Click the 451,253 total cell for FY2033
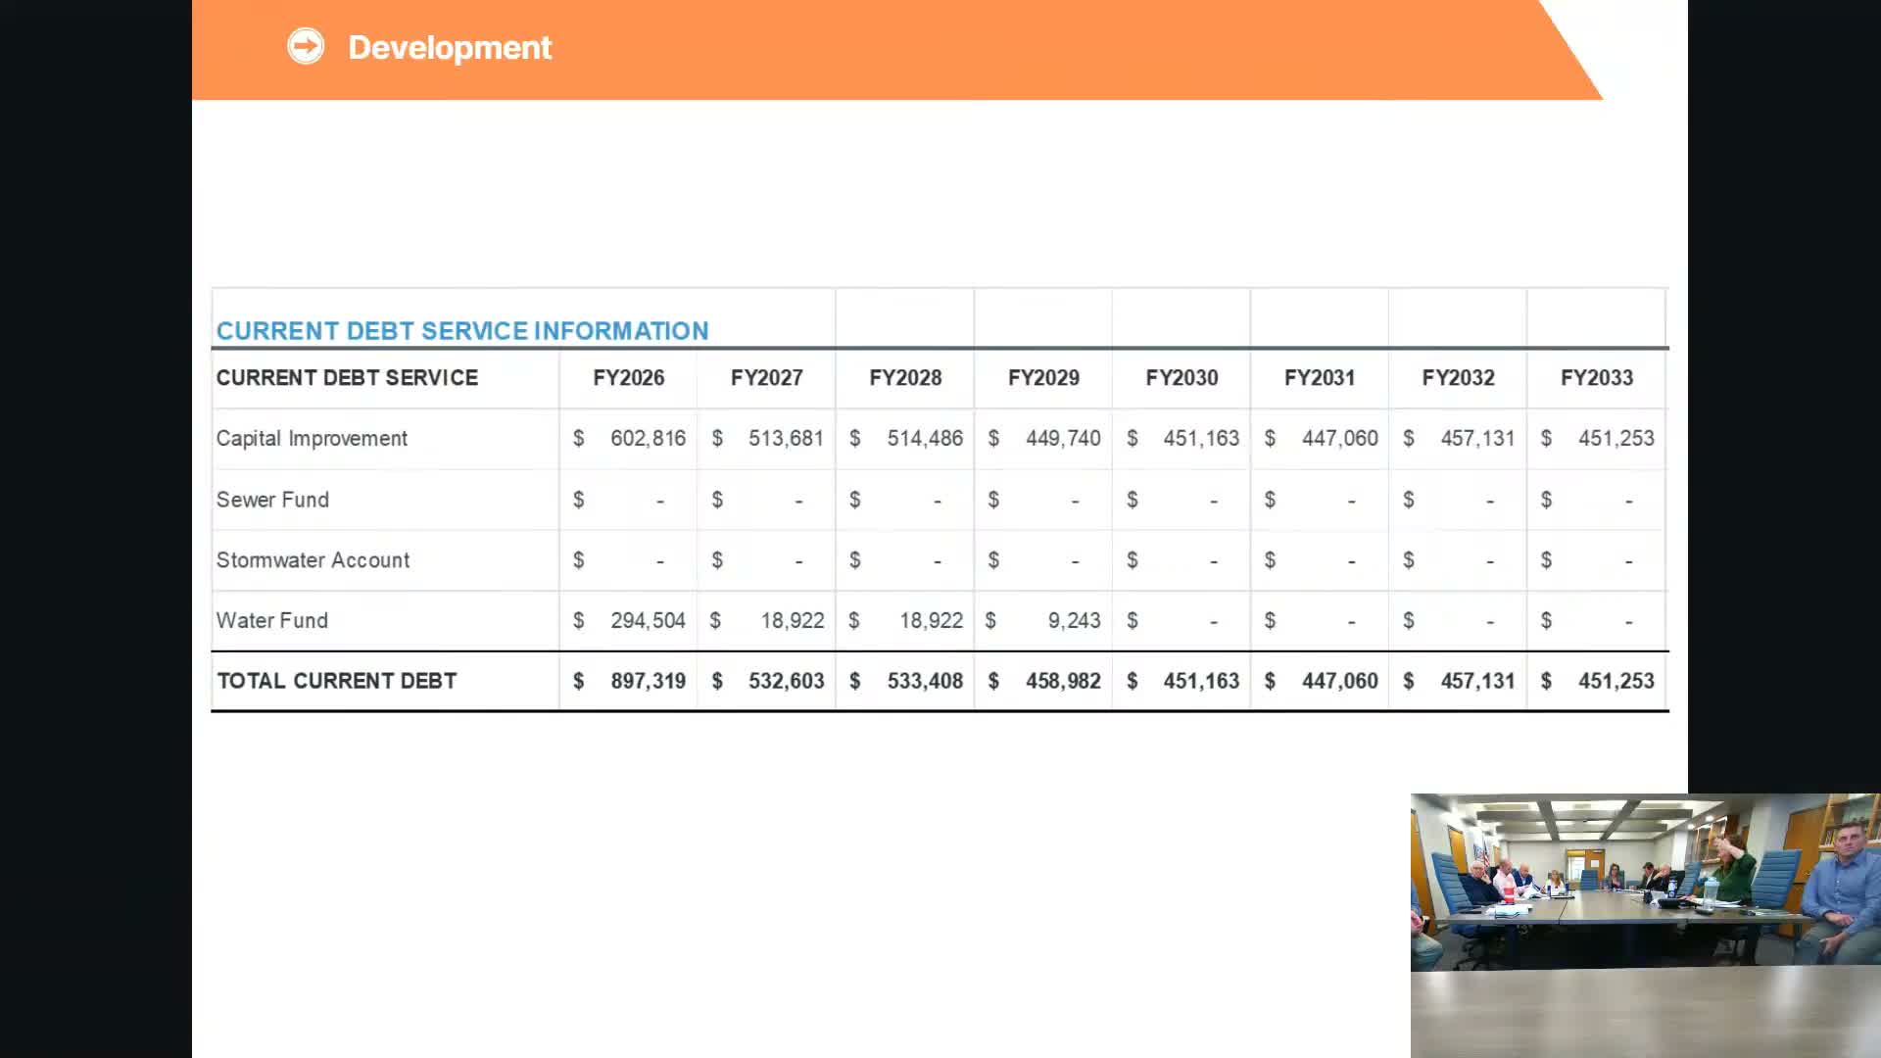The height and width of the screenshot is (1058, 1881). 1615,681
